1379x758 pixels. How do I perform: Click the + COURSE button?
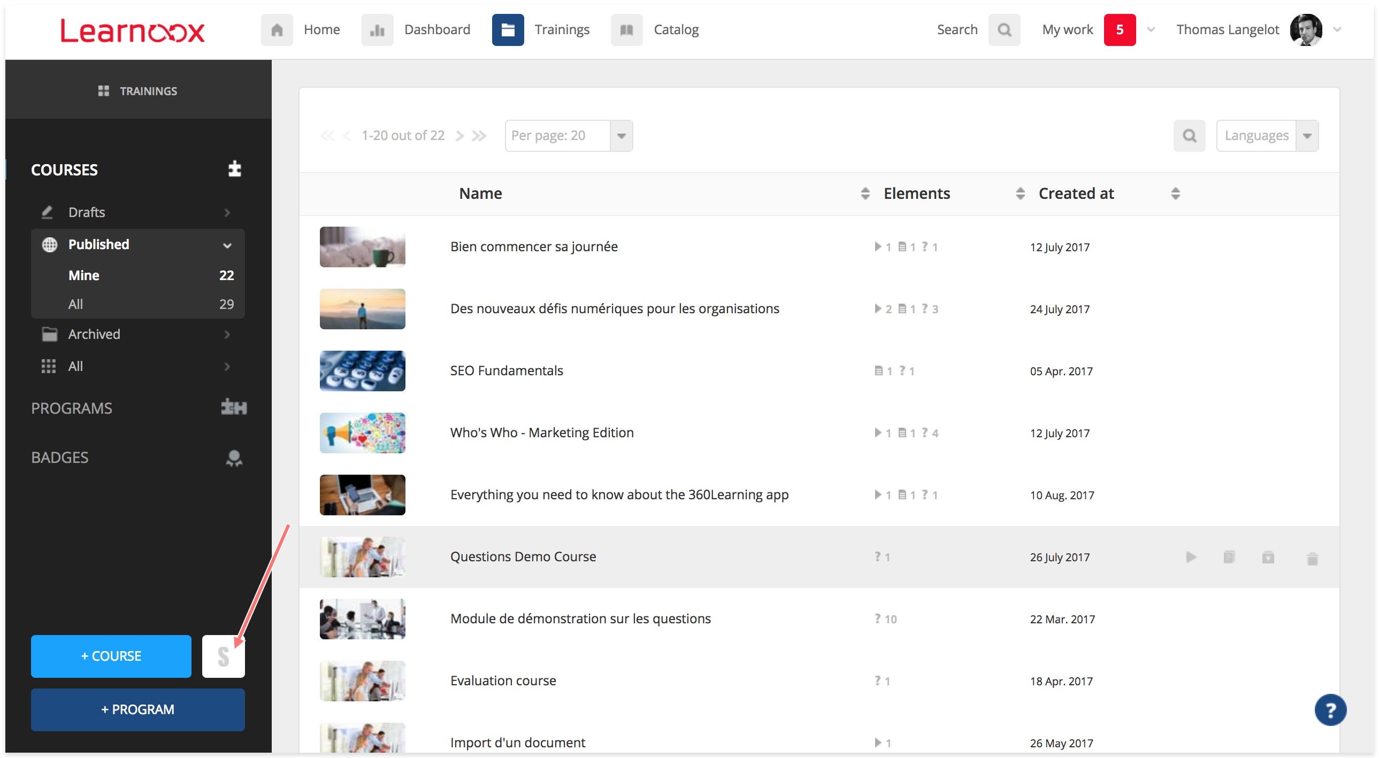111,656
